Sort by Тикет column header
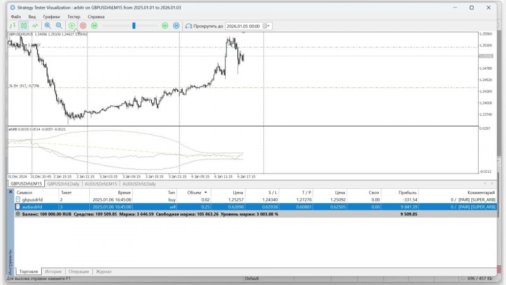The width and height of the screenshot is (506, 285). point(74,193)
